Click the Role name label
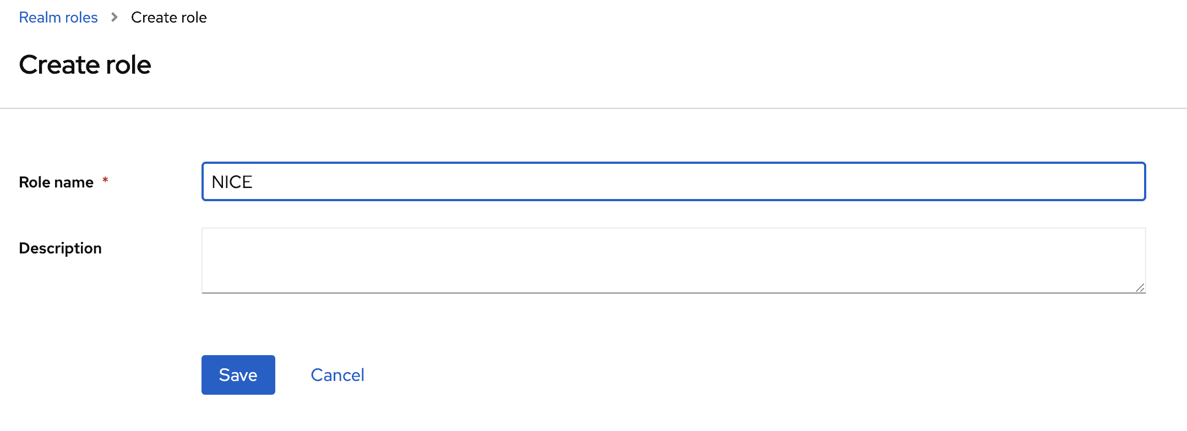1187x431 pixels. coord(56,182)
